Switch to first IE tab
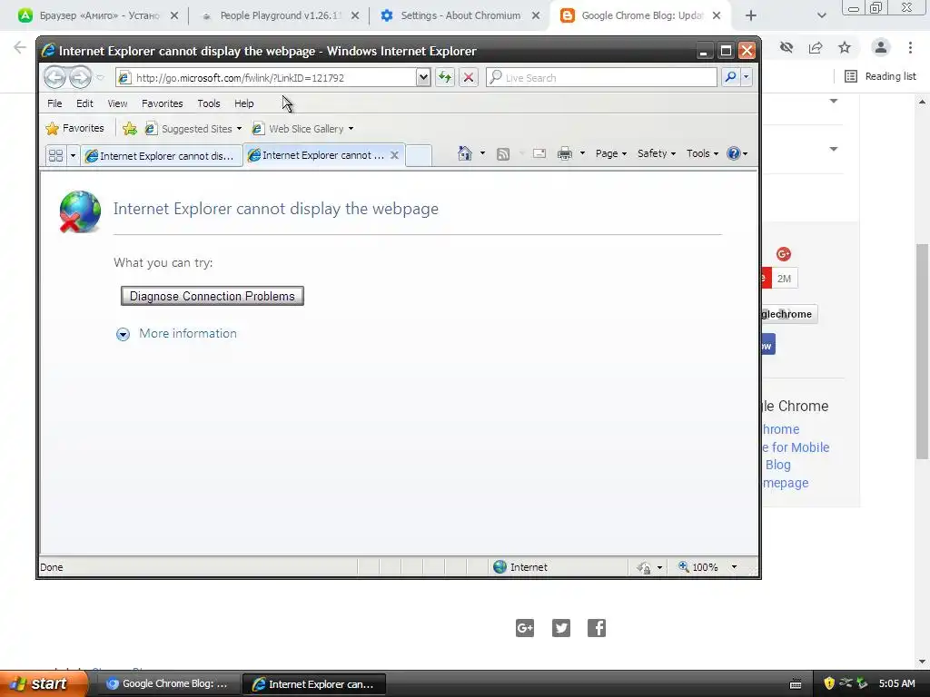 [162, 156]
